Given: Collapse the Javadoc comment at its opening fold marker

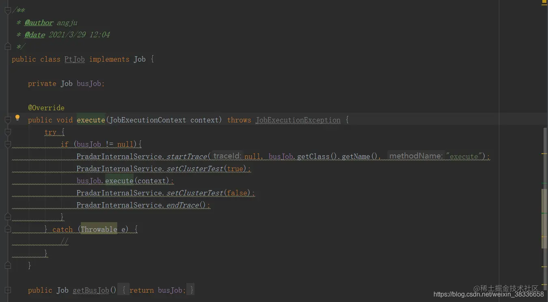Looking at the screenshot, I should pos(8,11).
